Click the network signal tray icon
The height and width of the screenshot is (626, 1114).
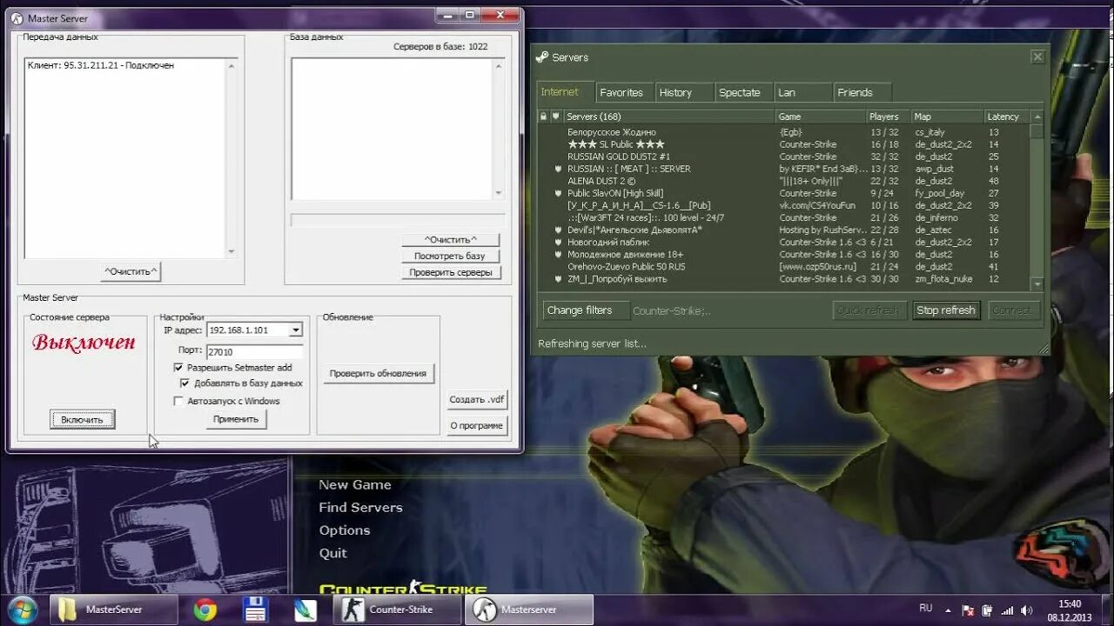(x=1007, y=610)
